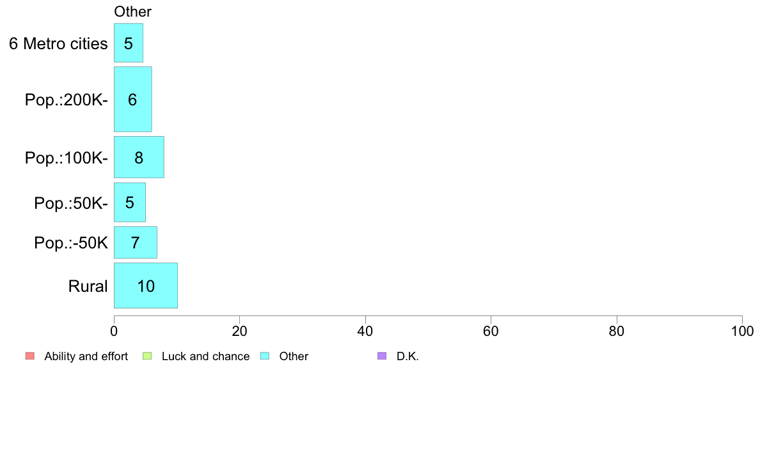
Task: Select the Pop.:-50K bar showing 7
Action: 136,243
